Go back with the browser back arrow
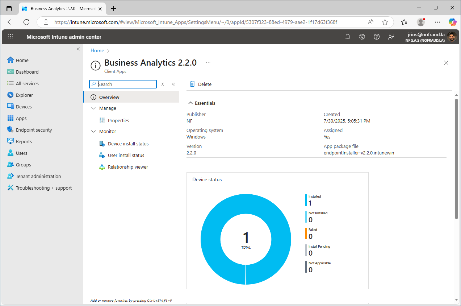This screenshot has height=306, width=461. 11,22
